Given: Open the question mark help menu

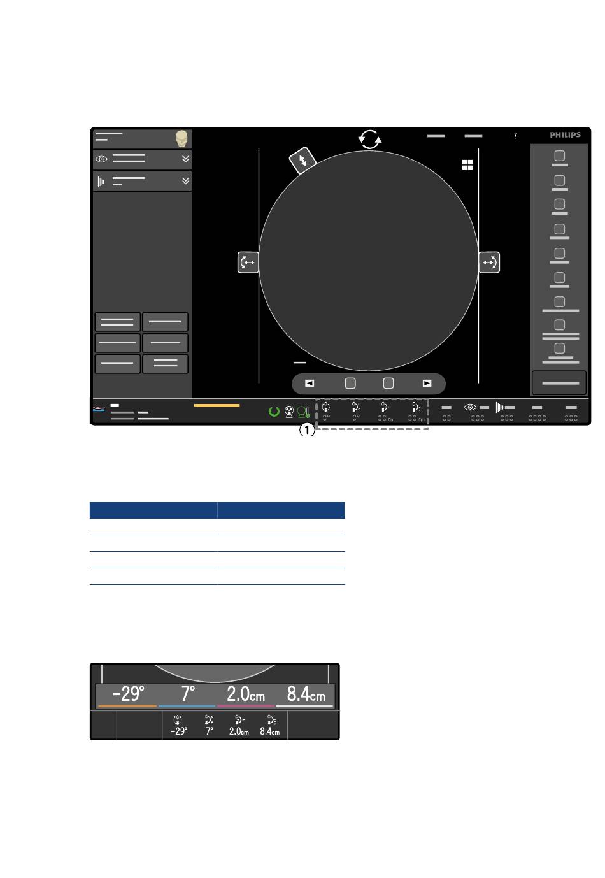Looking at the screenshot, I should (515, 136).
